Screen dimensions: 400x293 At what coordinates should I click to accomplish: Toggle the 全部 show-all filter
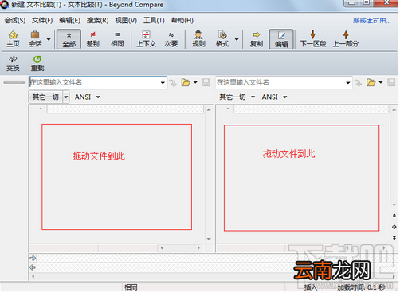tap(69, 39)
